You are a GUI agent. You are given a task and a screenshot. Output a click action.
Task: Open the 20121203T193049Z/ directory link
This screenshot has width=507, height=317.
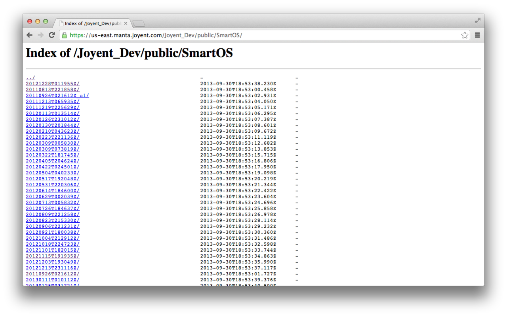[53, 262]
